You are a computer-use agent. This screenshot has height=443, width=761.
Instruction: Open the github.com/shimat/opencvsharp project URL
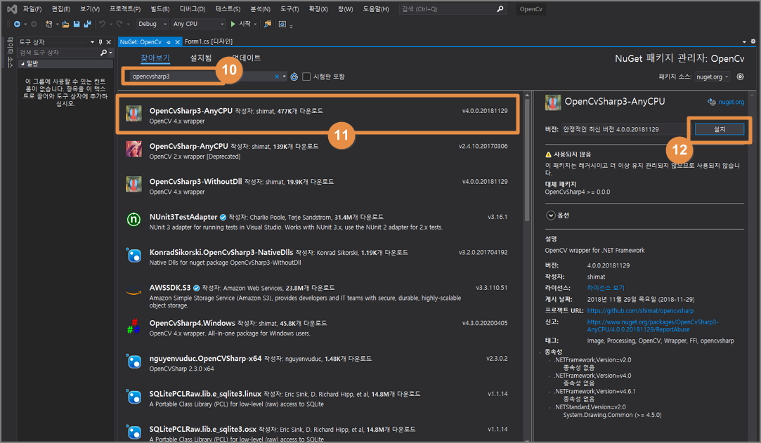pos(640,310)
